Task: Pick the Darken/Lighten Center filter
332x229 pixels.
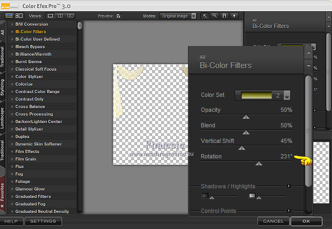Action: coord(39,121)
